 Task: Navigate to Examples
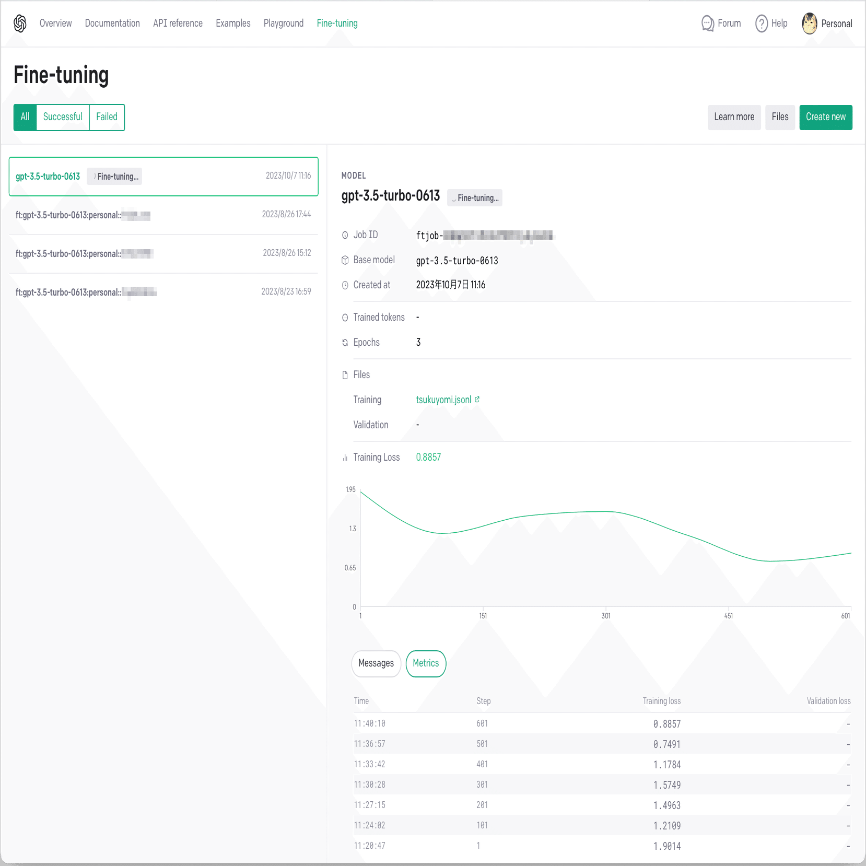(x=233, y=24)
